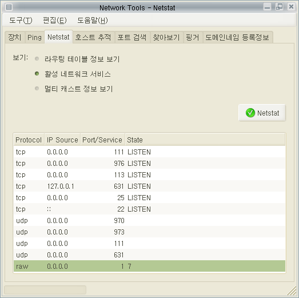Screen dimensions: 299x298
Task: Open the 편집(E) menu
Action: pyautogui.click(x=55, y=20)
